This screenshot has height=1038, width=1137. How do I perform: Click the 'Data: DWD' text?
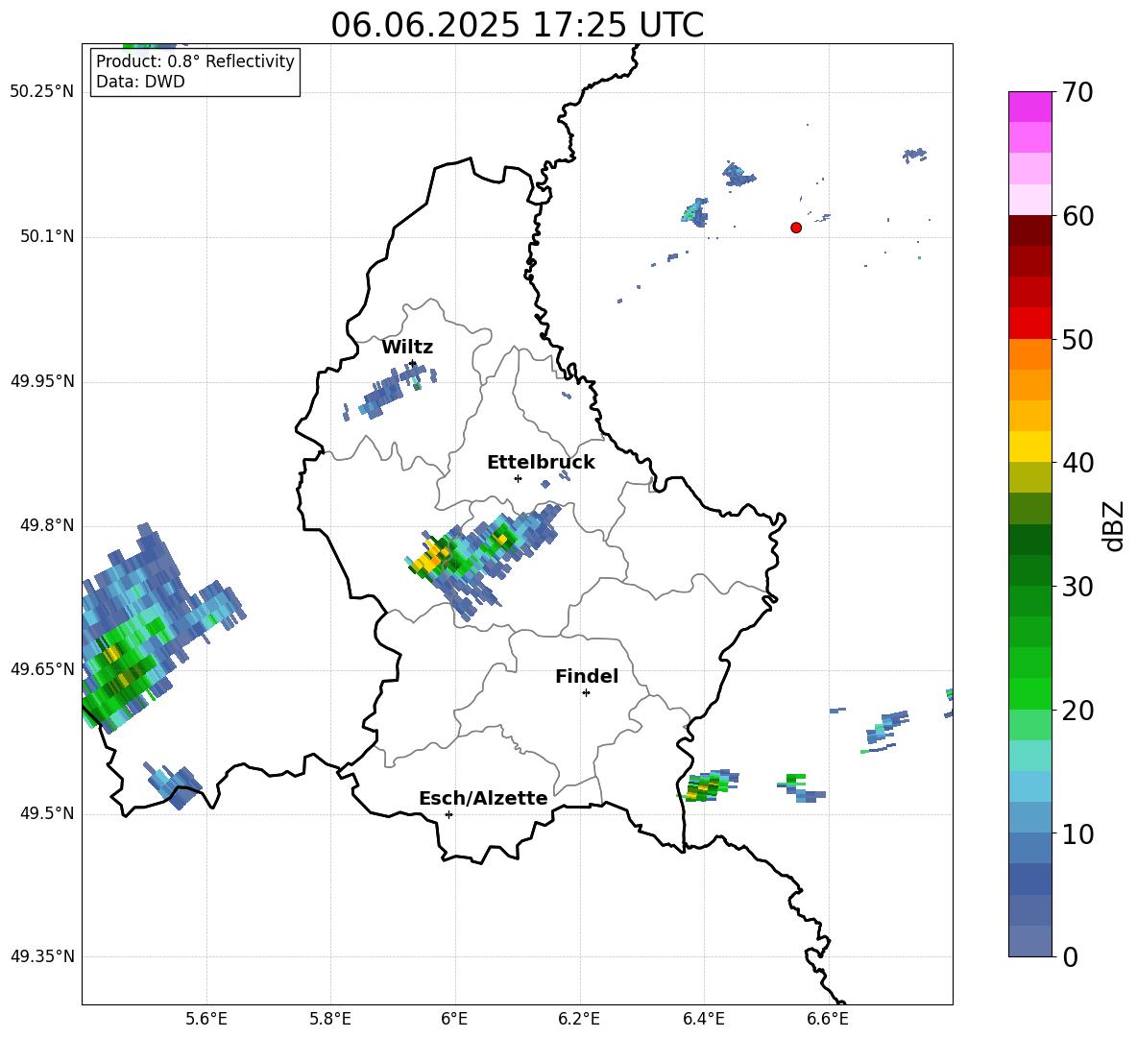(x=140, y=82)
